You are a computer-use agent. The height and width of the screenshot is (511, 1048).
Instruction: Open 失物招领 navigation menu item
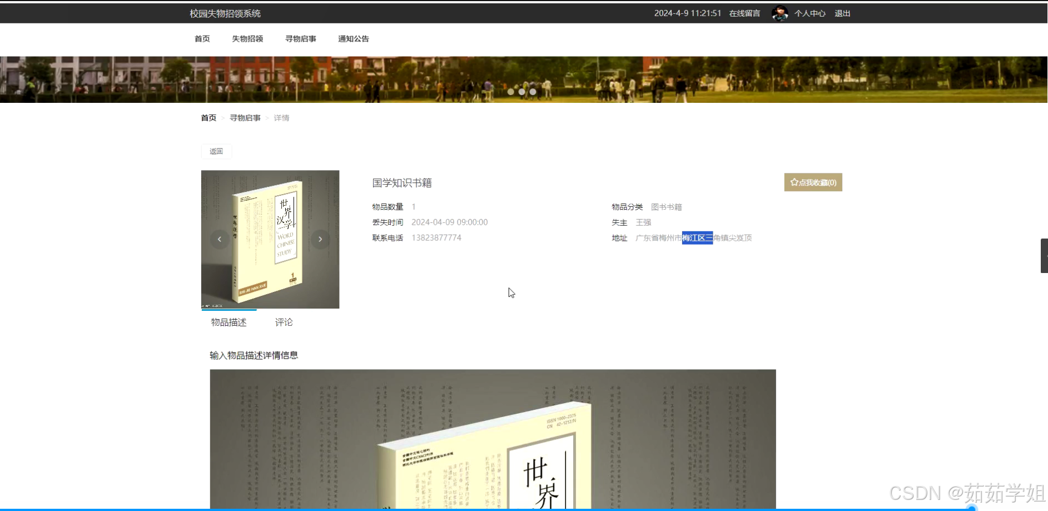[247, 39]
